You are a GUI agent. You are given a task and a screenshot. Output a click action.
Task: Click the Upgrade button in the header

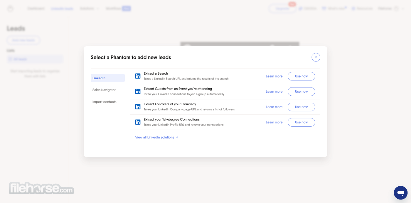pos(282,8)
